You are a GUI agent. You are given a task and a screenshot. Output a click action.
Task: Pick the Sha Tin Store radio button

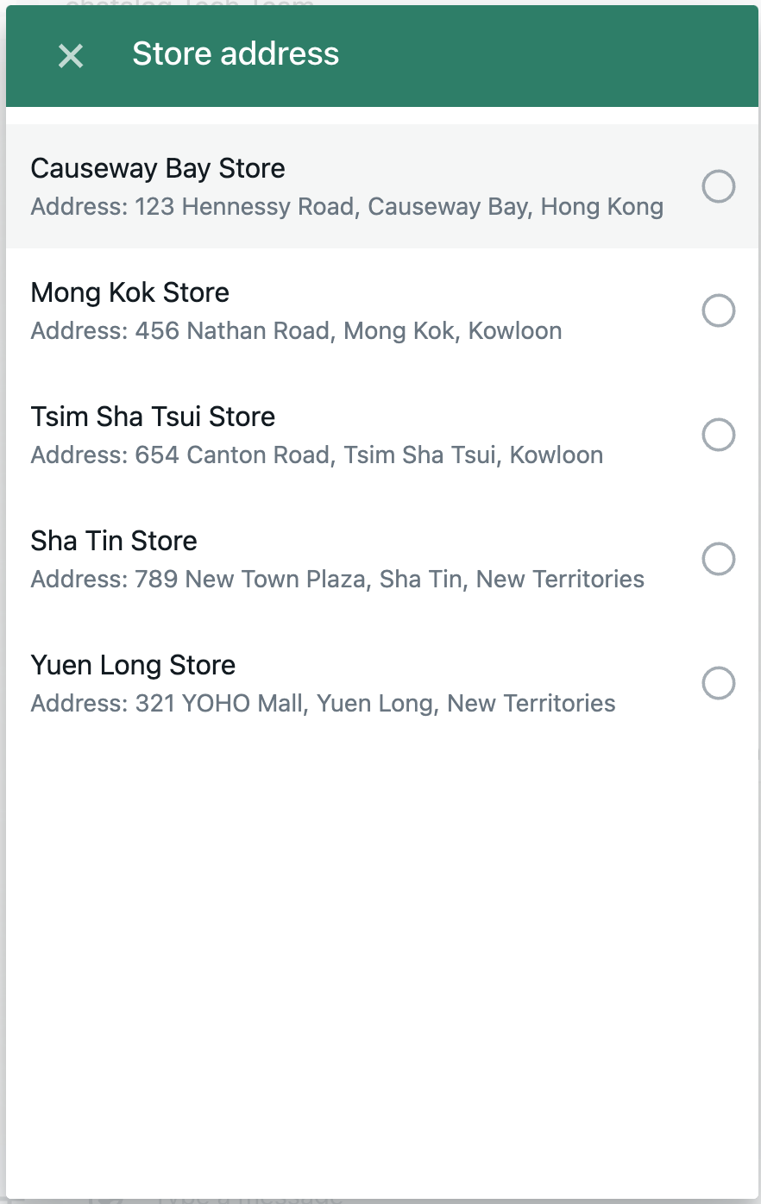pos(718,559)
